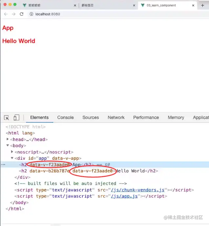Click the three-dots menu beside selected h2
This screenshot has height=226, width=209.
click(x=3, y=164)
